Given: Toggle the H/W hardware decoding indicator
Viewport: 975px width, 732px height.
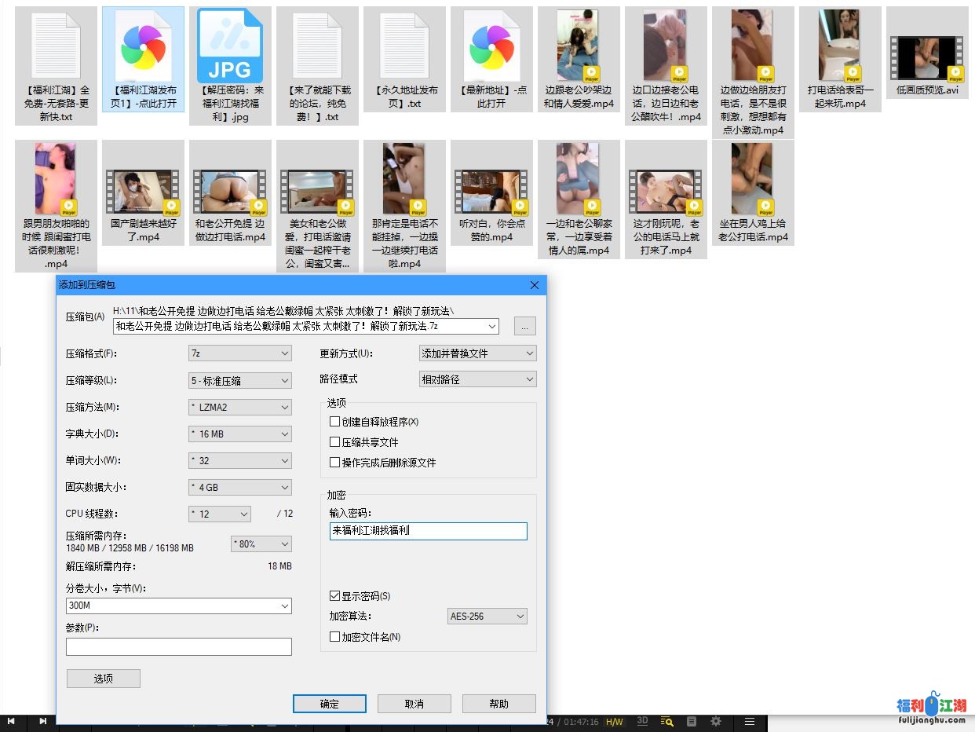Looking at the screenshot, I should tap(614, 722).
